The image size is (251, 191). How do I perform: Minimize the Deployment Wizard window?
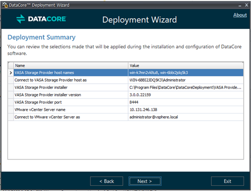240,5
